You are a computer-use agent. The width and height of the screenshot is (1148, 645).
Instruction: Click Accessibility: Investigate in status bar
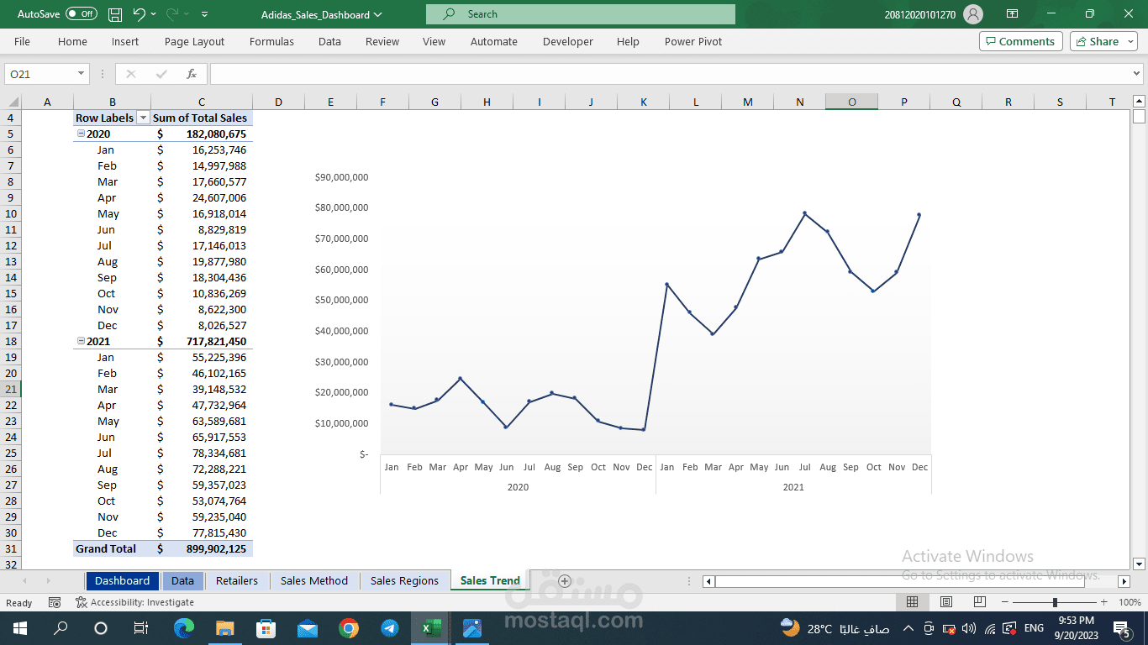134,602
